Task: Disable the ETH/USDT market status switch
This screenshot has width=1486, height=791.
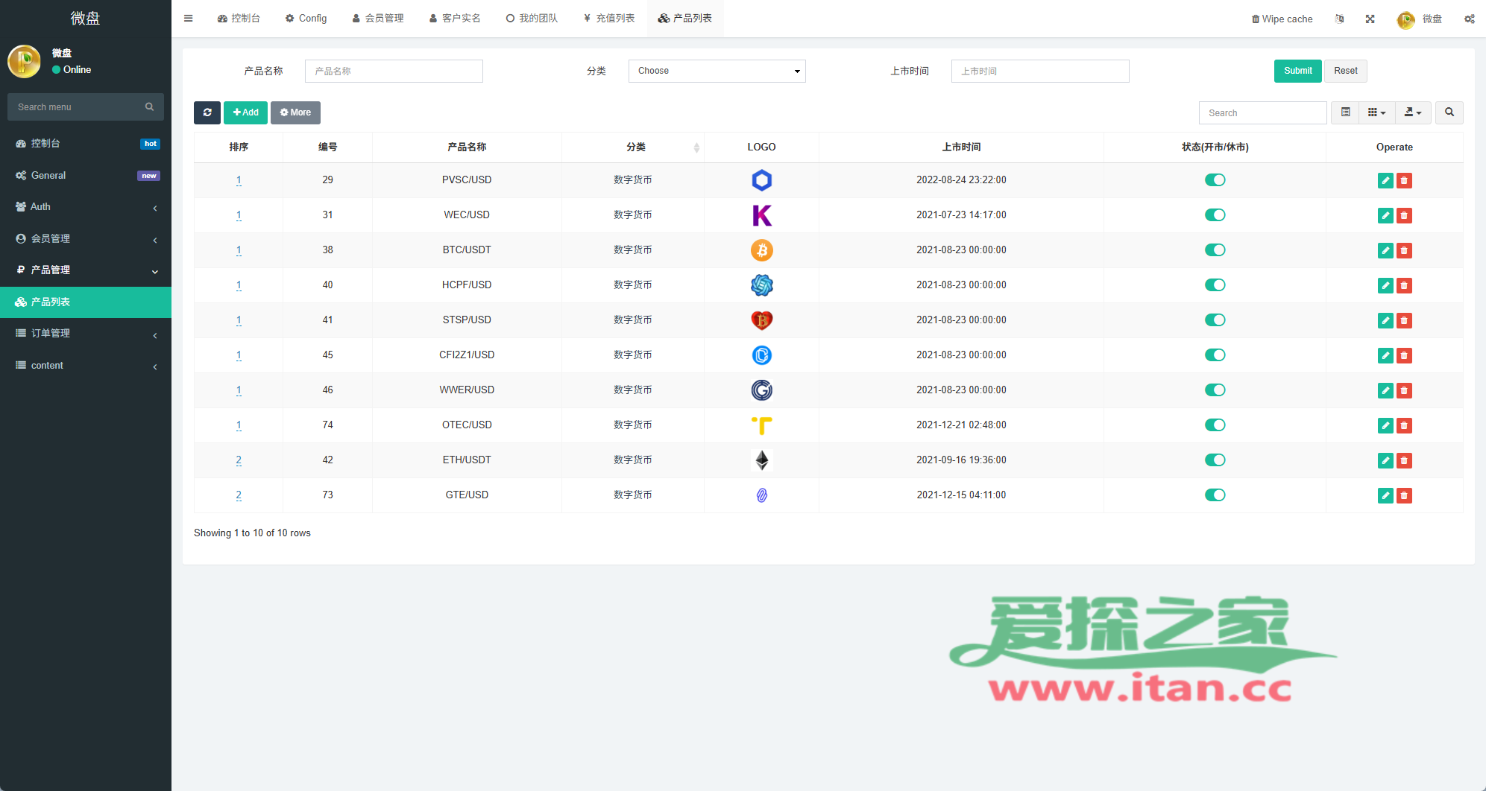Action: 1215,460
